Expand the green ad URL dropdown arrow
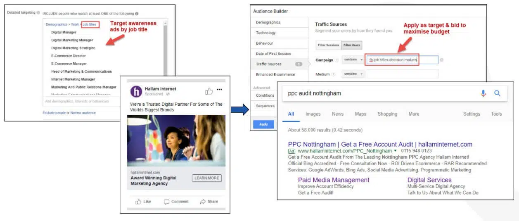This screenshot has width=519, height=221. point(396,151)
